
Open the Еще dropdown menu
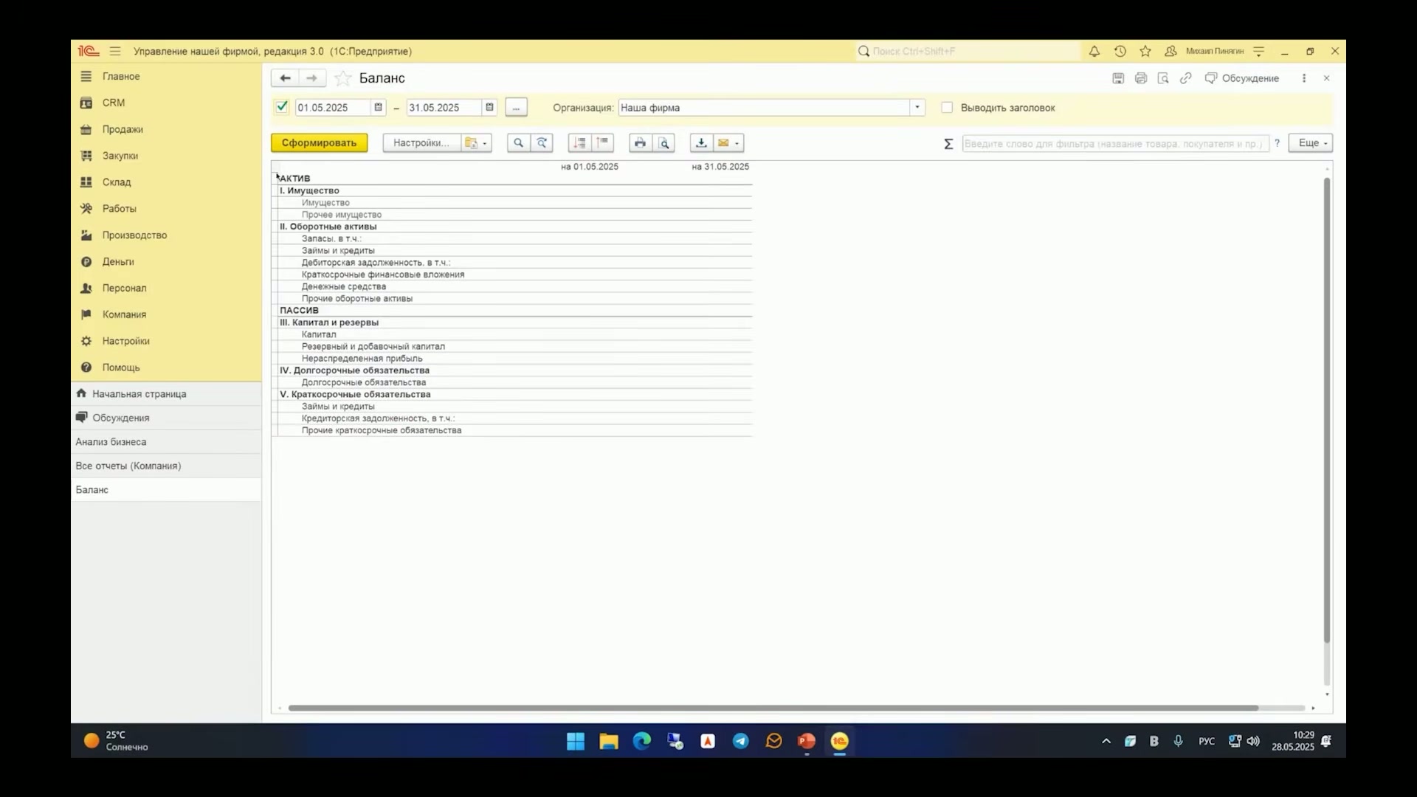click(1311, 143)
